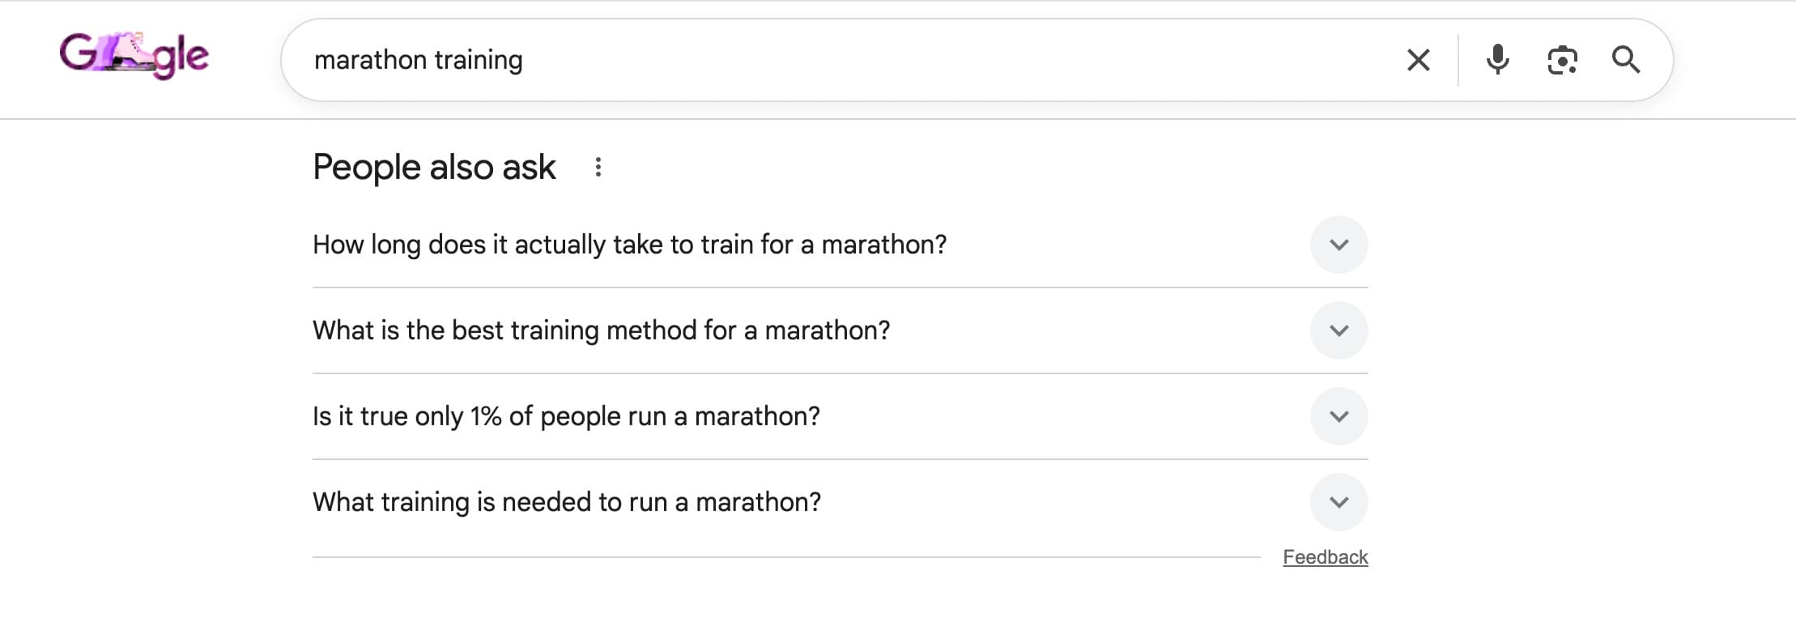Click "What training is needed to run a marathon?"
This screenshot has width=1796, height=622.
pos(567,502)
